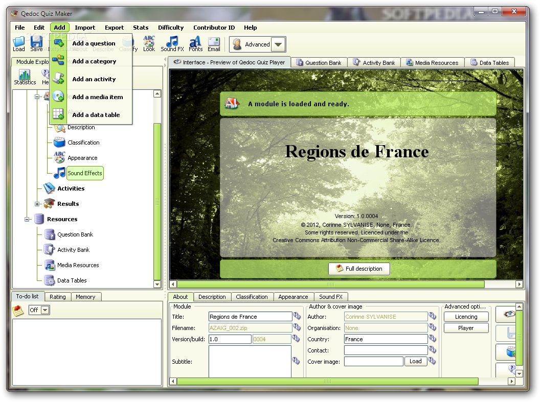
Task: Choose Add a data table entry
Action: point(91,114)
